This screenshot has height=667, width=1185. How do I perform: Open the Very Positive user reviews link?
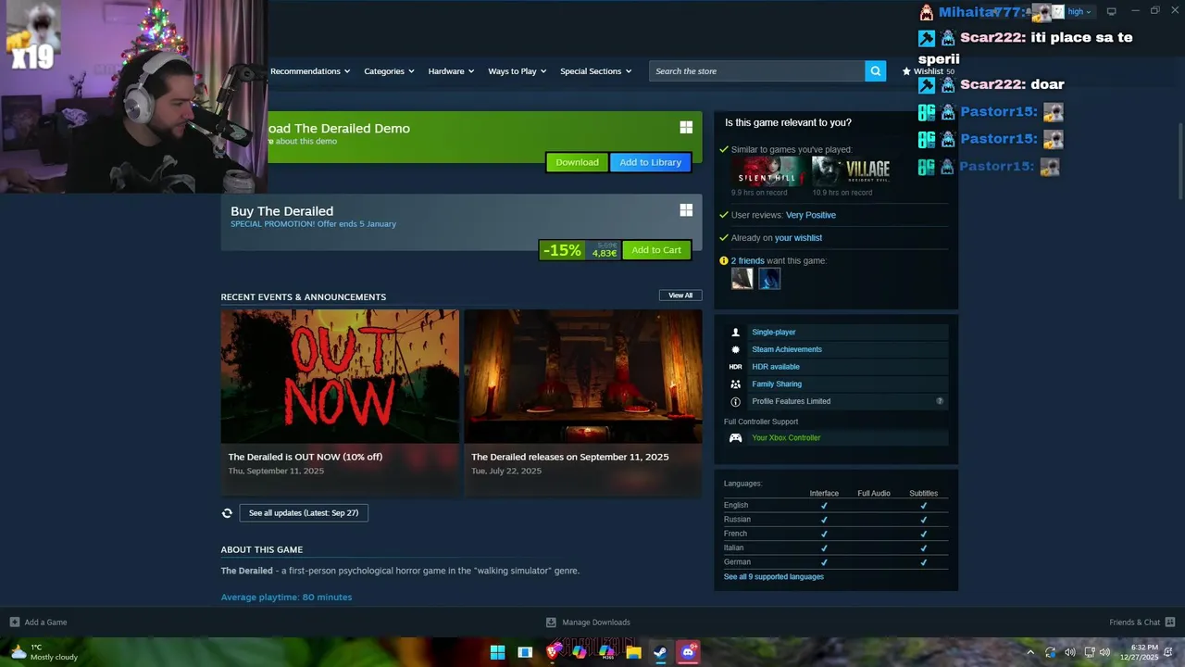click(810, 215)
